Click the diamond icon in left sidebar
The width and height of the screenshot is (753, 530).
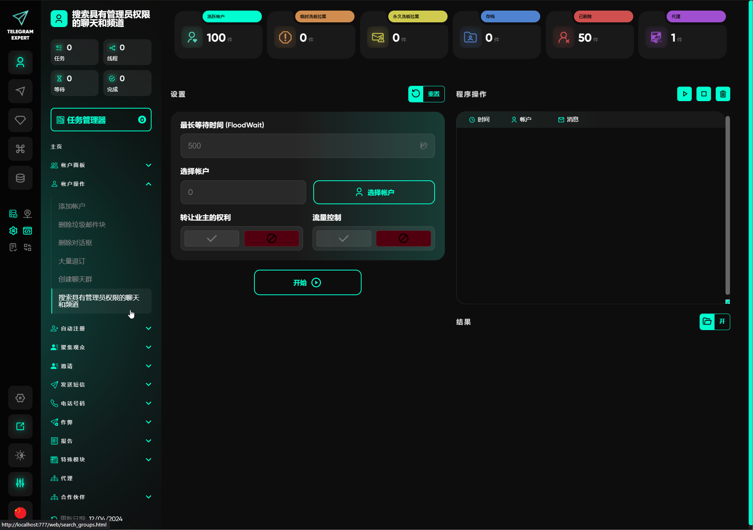click(20, 120)
